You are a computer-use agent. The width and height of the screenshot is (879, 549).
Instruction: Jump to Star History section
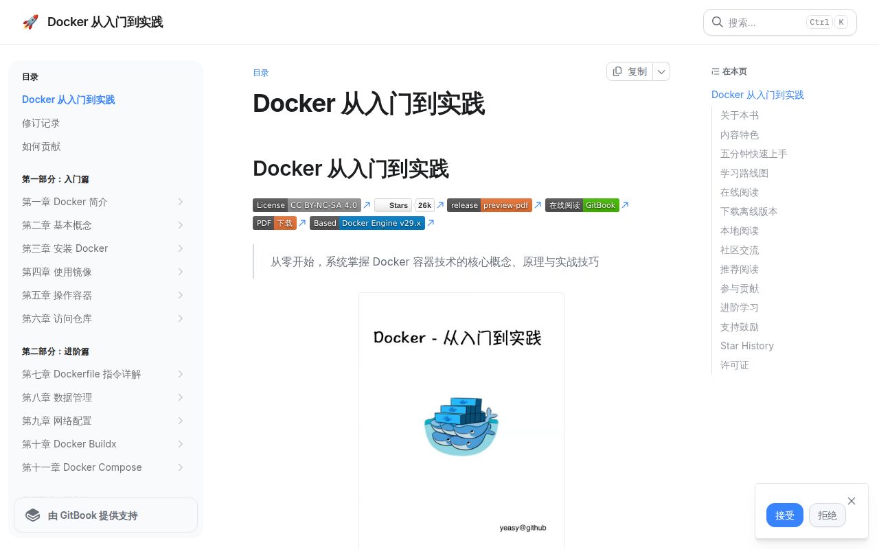pos(747,346)
